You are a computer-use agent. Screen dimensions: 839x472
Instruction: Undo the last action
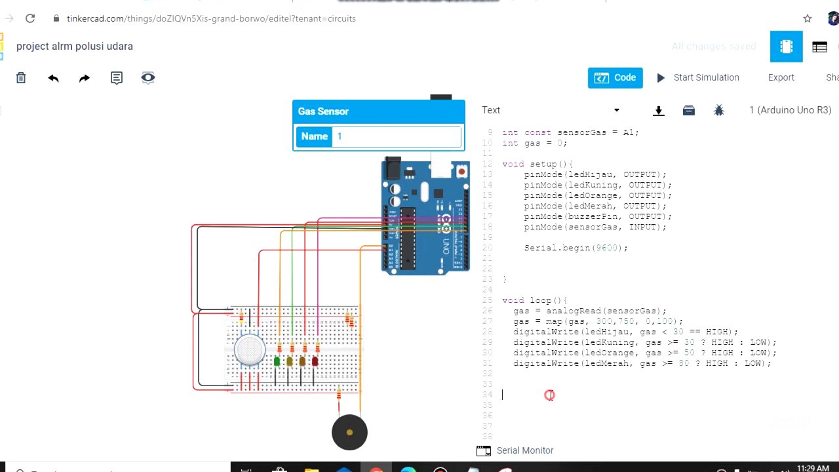[x=53, y=78]
